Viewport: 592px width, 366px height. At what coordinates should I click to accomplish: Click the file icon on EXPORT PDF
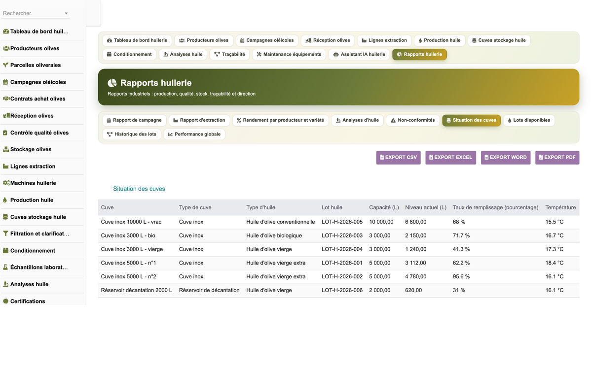tap(541, 158)
